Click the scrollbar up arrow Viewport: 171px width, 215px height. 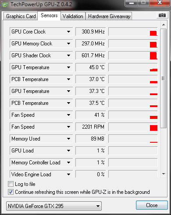tap(164, 25)
